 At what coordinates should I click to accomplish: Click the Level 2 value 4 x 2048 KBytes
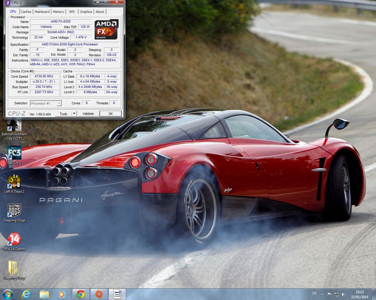(x=90, y=87)
